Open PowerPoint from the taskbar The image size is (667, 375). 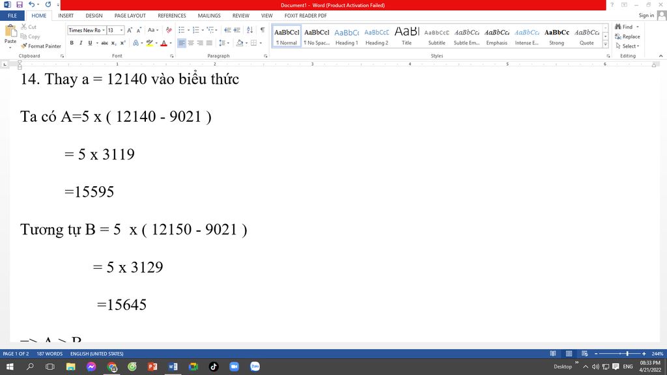152,367
